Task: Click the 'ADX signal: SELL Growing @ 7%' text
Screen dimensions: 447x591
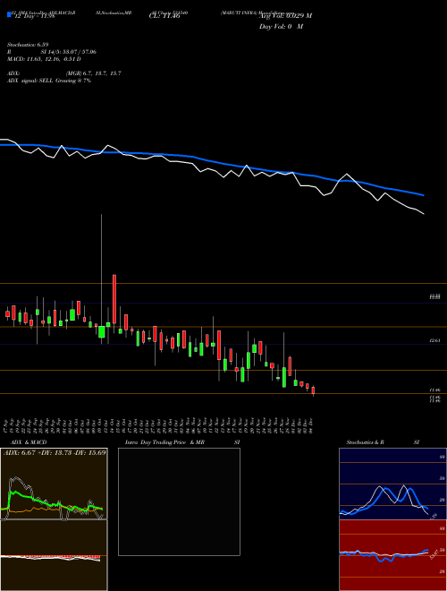Action: point(49,81)
